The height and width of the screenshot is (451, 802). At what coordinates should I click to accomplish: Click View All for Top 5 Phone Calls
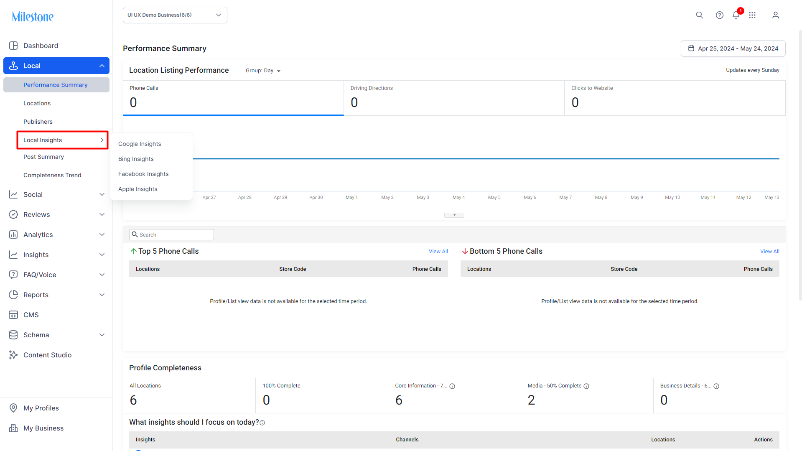tap(438, 251)
